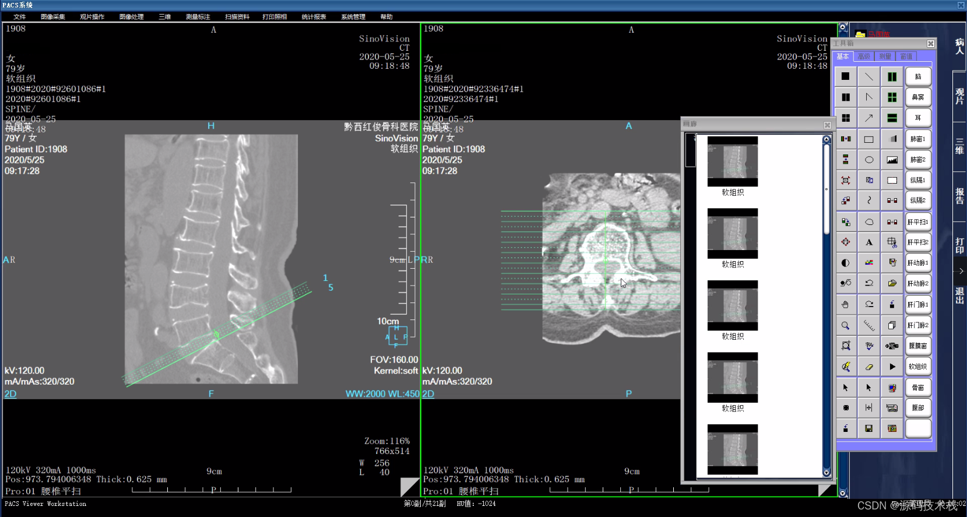967x517 pixels.
Task: Select the green two-row layout icon
Action: click(892, 118)
